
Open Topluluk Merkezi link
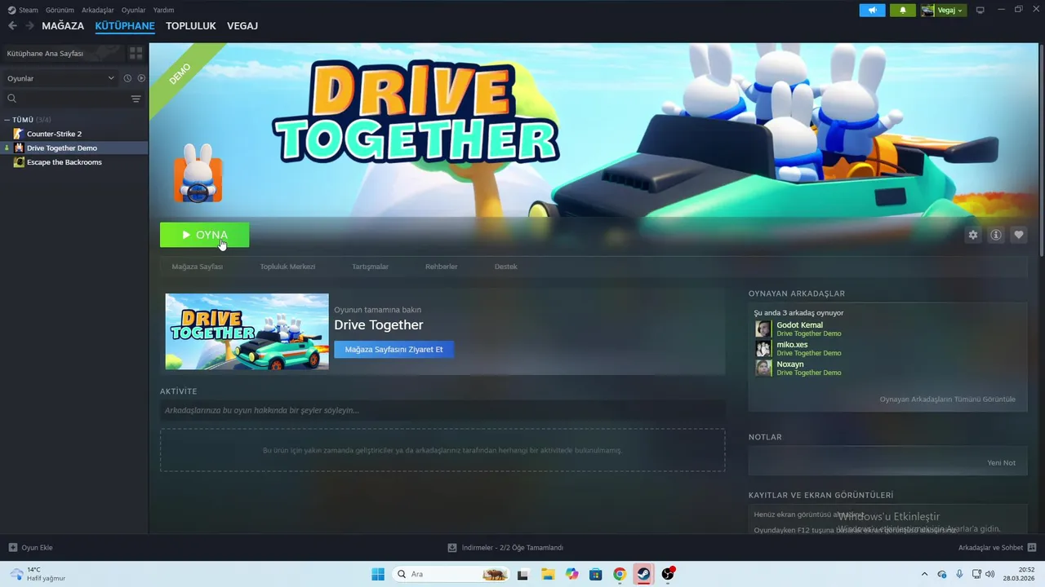pyautogui.click(x=287, y=267)
